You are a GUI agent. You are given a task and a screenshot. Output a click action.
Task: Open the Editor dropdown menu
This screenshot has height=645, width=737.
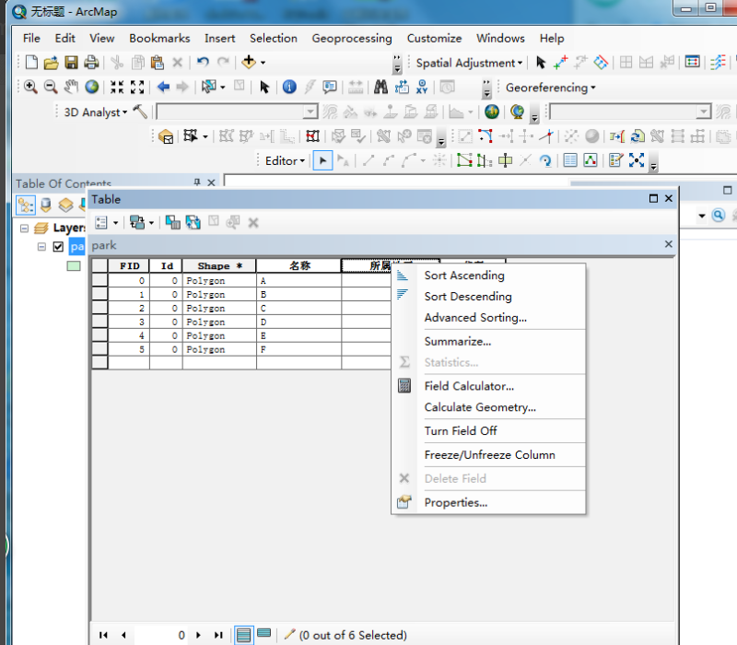point(285,160)
